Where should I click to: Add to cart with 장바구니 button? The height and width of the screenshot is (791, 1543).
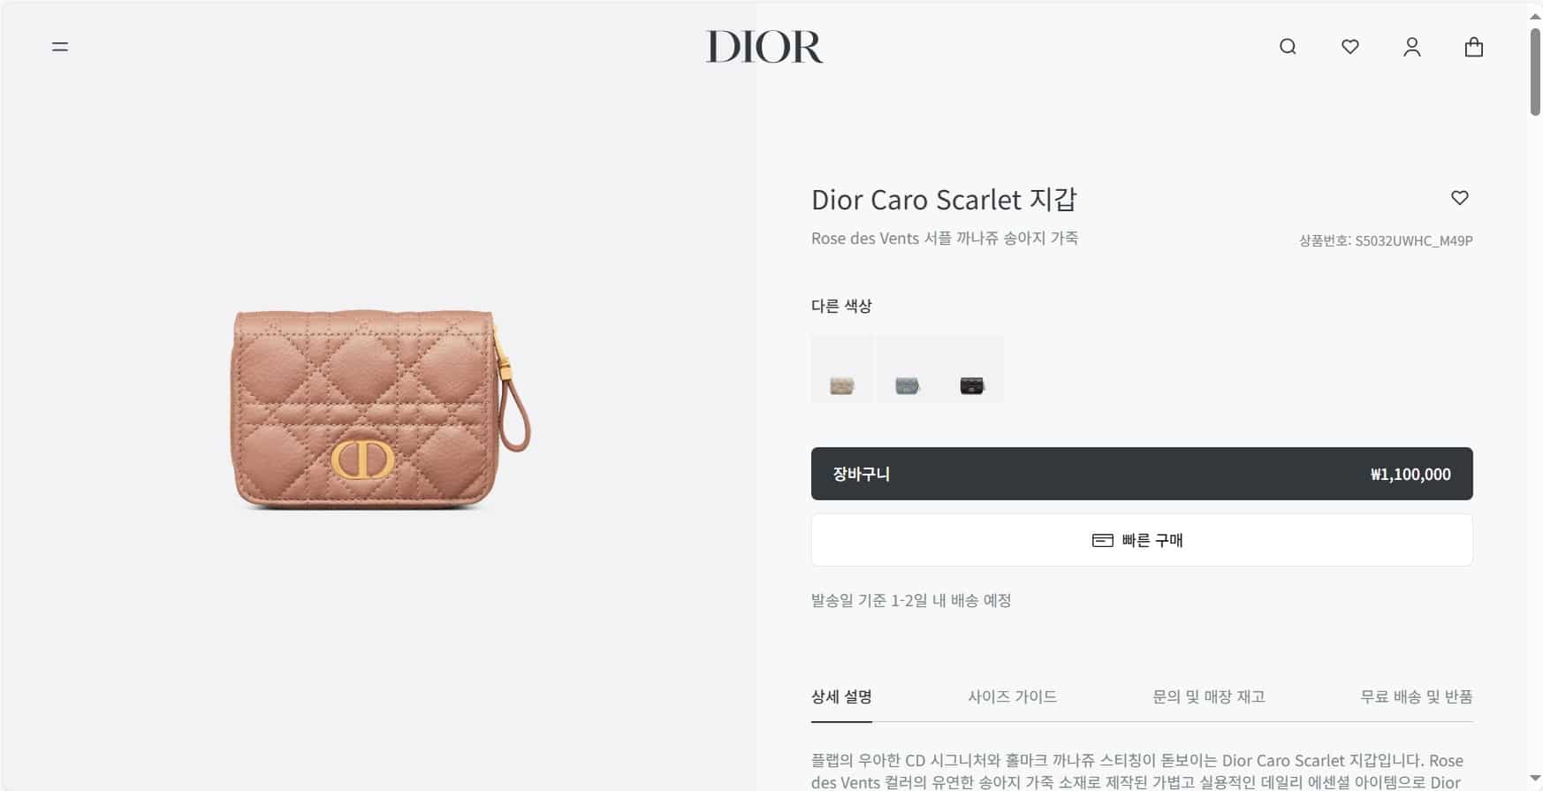pyautogui.click(x=1142, y=474)
